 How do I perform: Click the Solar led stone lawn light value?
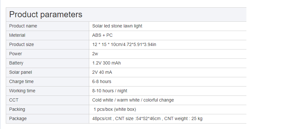pyautogui.click(x=117, y=26)
